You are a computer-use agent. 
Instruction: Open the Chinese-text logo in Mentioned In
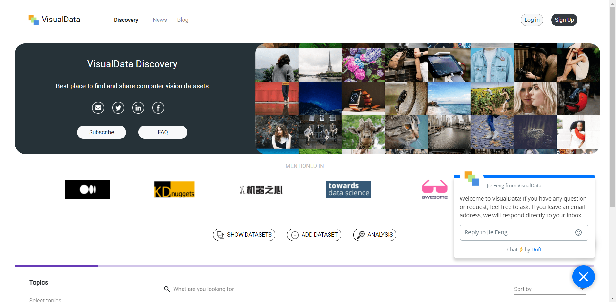261,190
